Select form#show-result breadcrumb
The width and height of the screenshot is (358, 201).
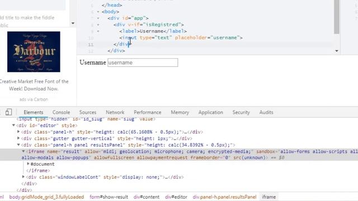point(109,197)
